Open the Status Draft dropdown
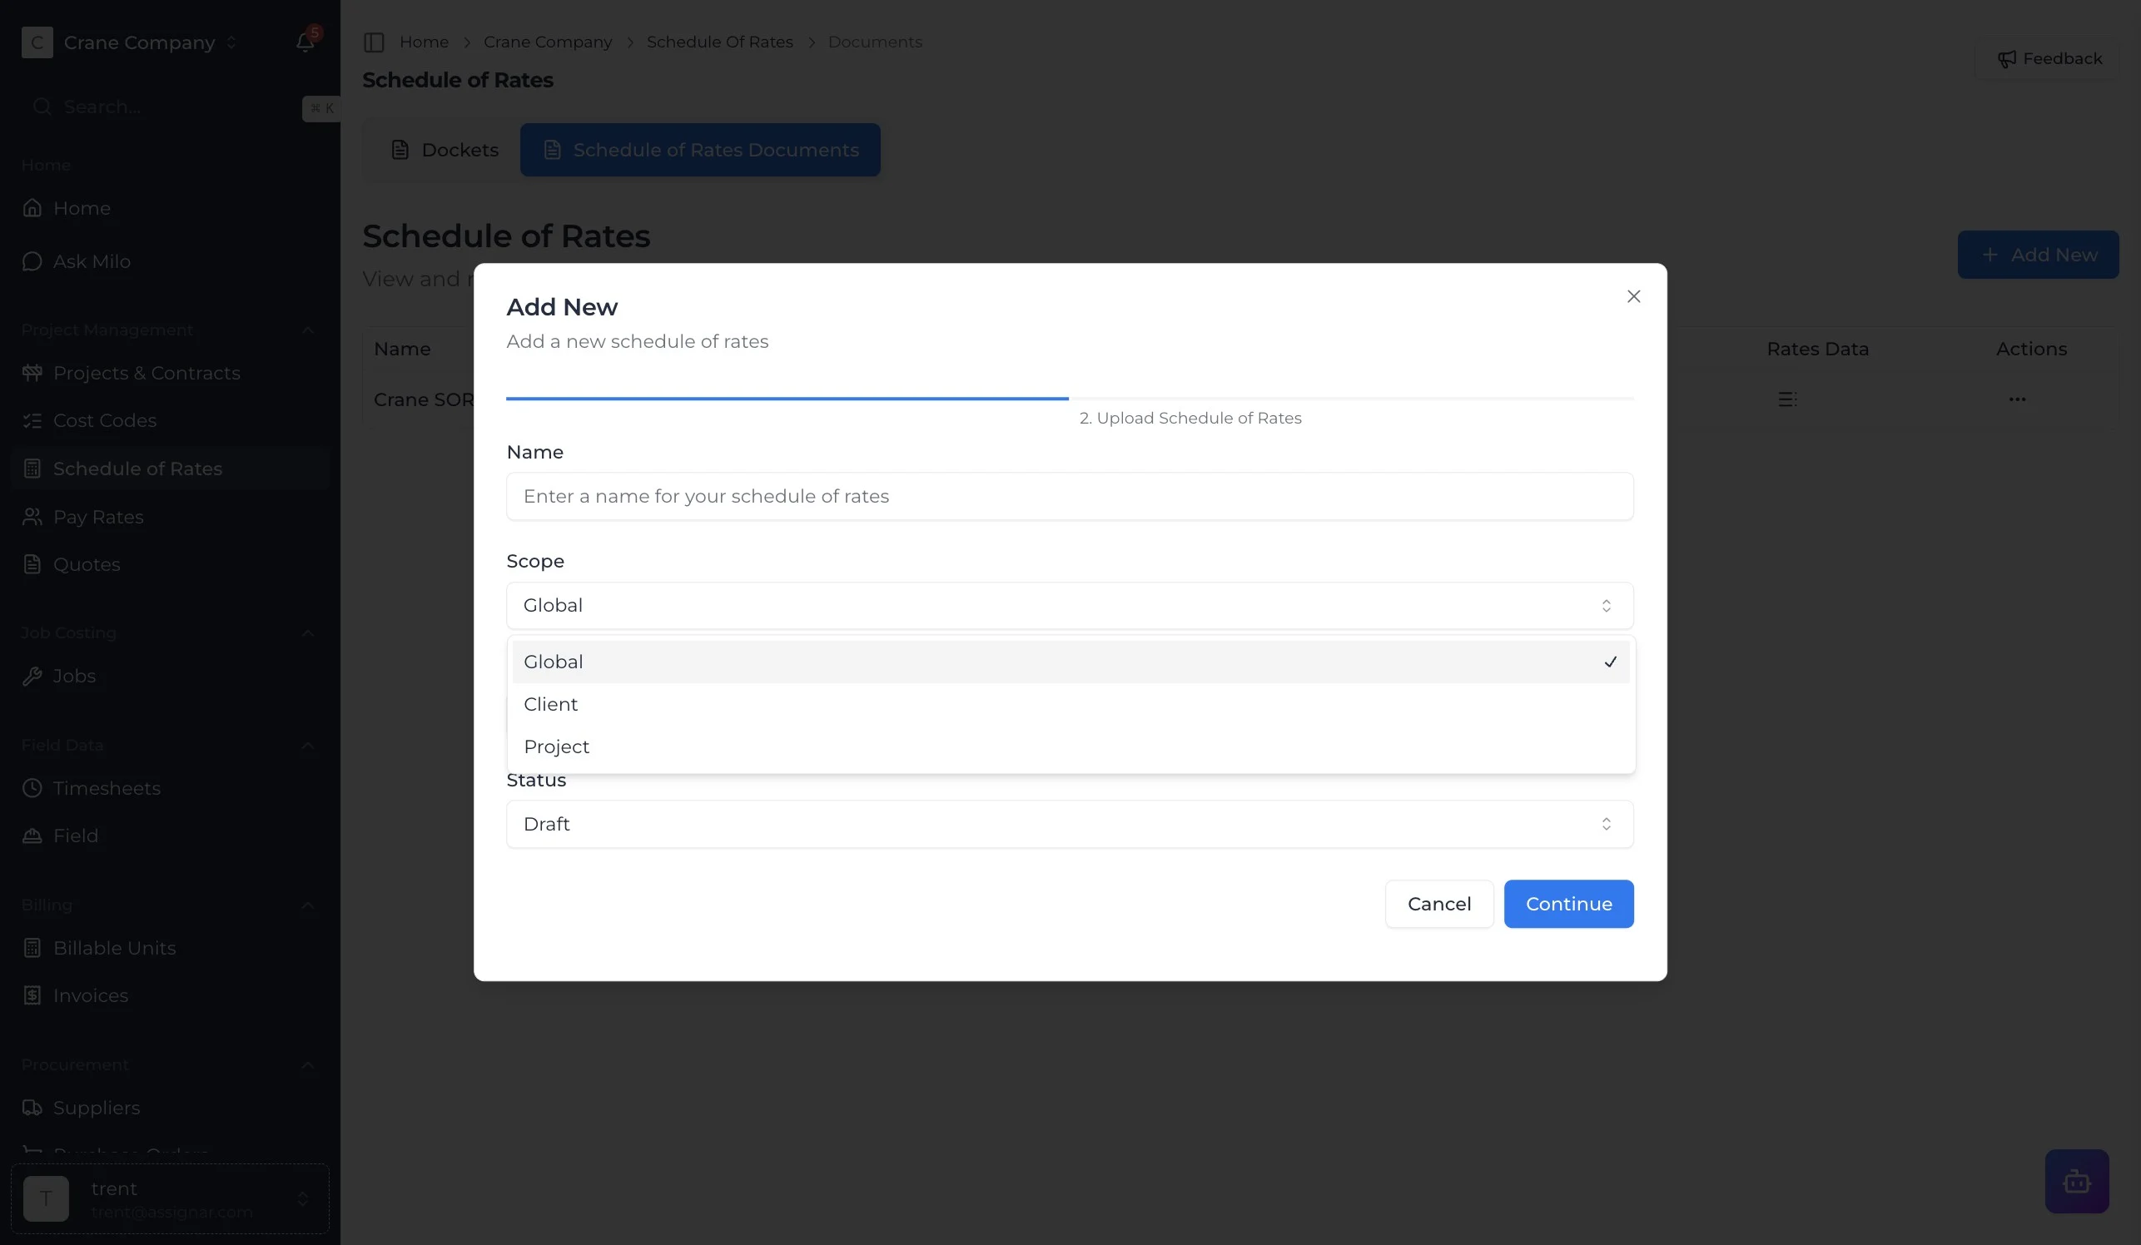2141x1245 pixels. [x=1069, y=824]
